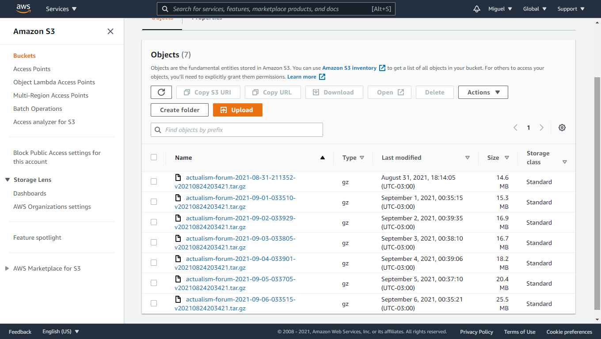
Task: Sort by Last modified column arrow
Action: click(468, 158)
